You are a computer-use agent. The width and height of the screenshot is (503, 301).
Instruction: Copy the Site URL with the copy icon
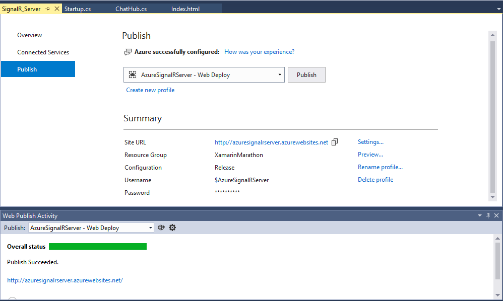pyautogui.click(x=335, y=142)
